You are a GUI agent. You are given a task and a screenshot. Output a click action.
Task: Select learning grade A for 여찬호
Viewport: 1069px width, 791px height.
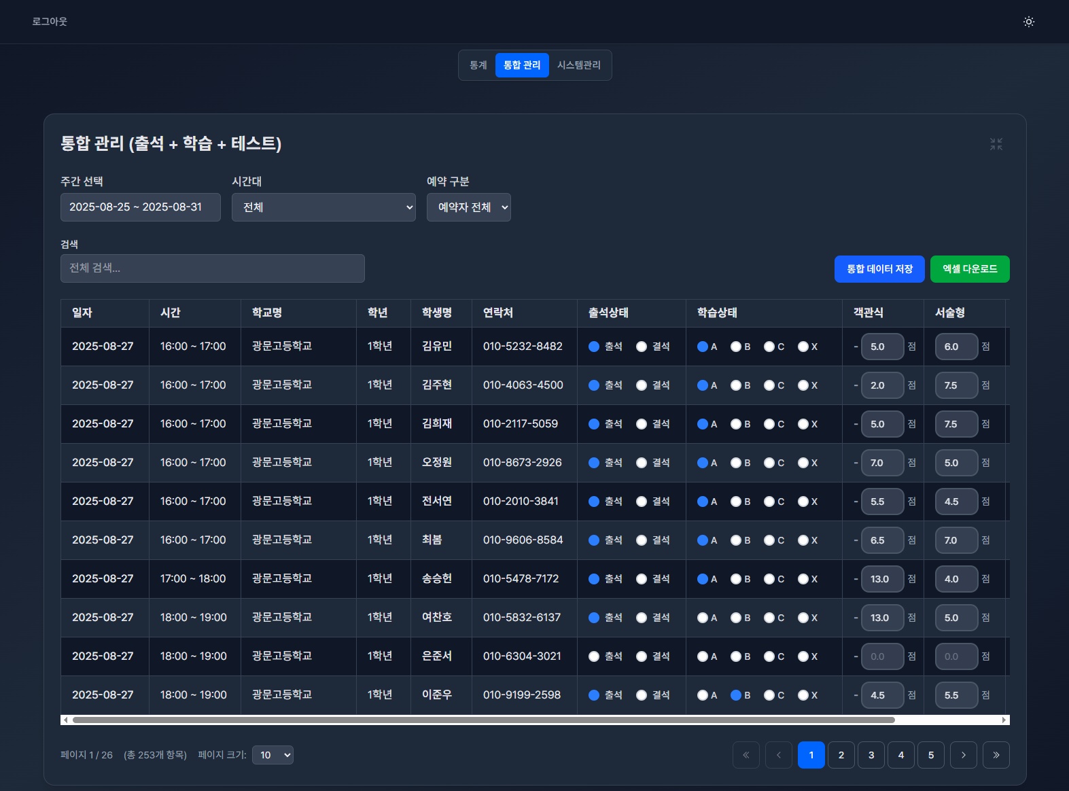click(703, 618)
